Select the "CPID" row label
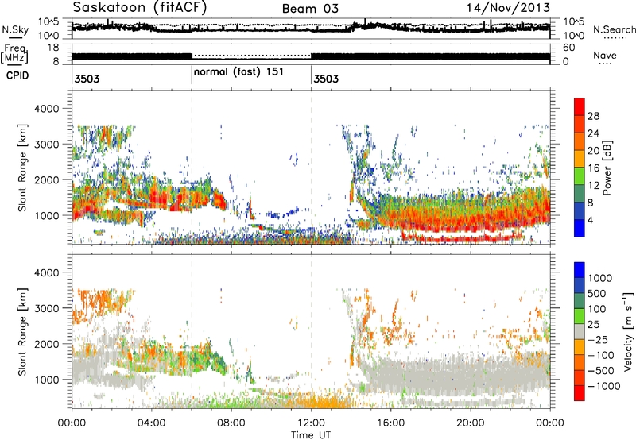 (17, 75)
